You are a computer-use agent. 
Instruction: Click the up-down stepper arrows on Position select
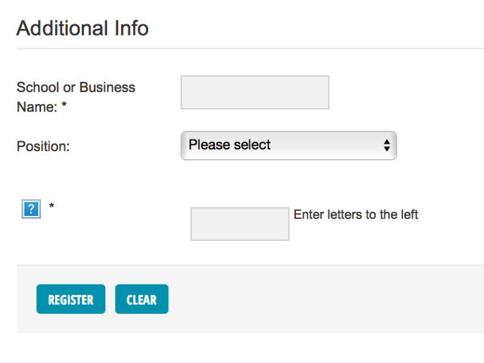(387, 145)
